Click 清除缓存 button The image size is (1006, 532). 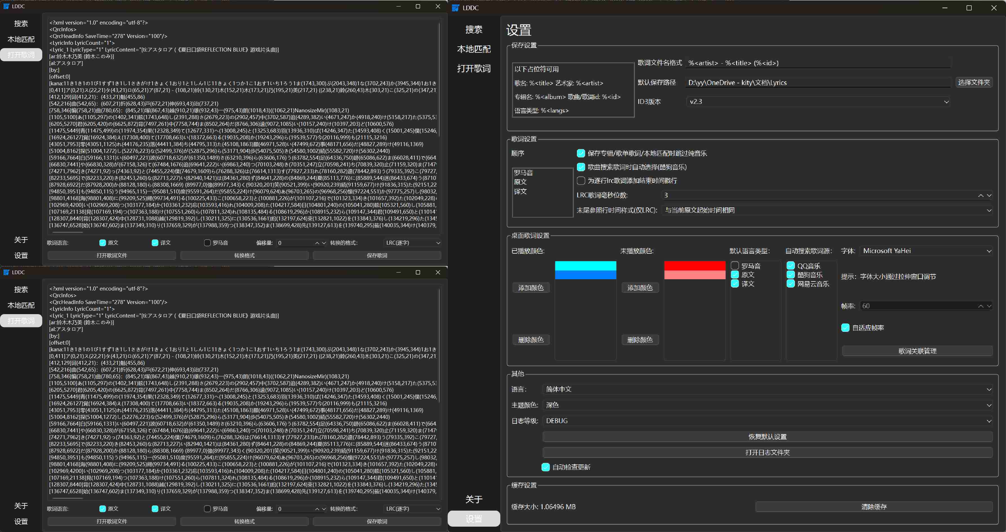pos(874,507)
